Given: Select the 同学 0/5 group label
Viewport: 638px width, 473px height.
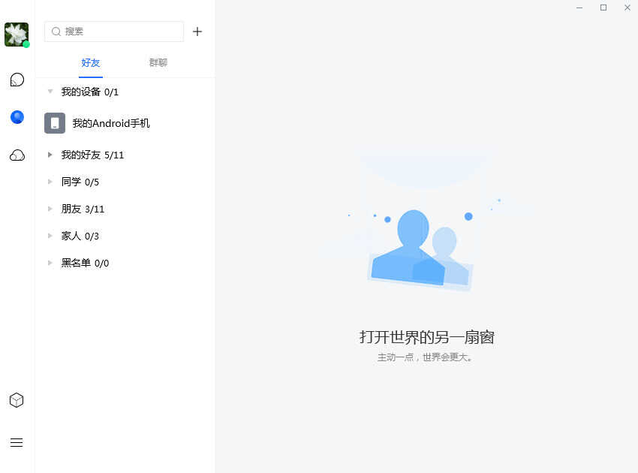Looking at the screenshot, I should (x=80, y=182).
